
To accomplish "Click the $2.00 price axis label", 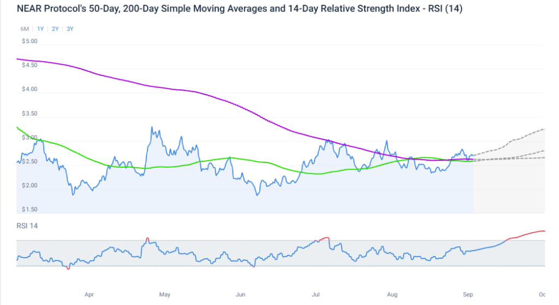I will pos(29,185).
